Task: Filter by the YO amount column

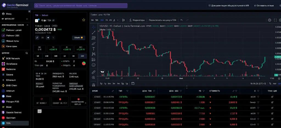Action: [204, 91]
